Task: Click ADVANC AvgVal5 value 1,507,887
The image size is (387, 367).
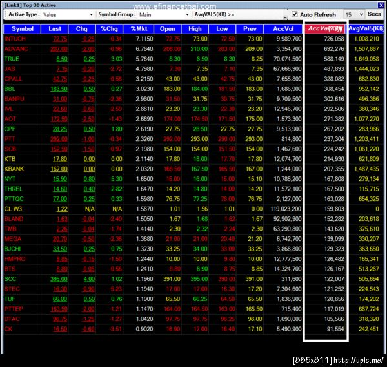Action: [366, 49]
